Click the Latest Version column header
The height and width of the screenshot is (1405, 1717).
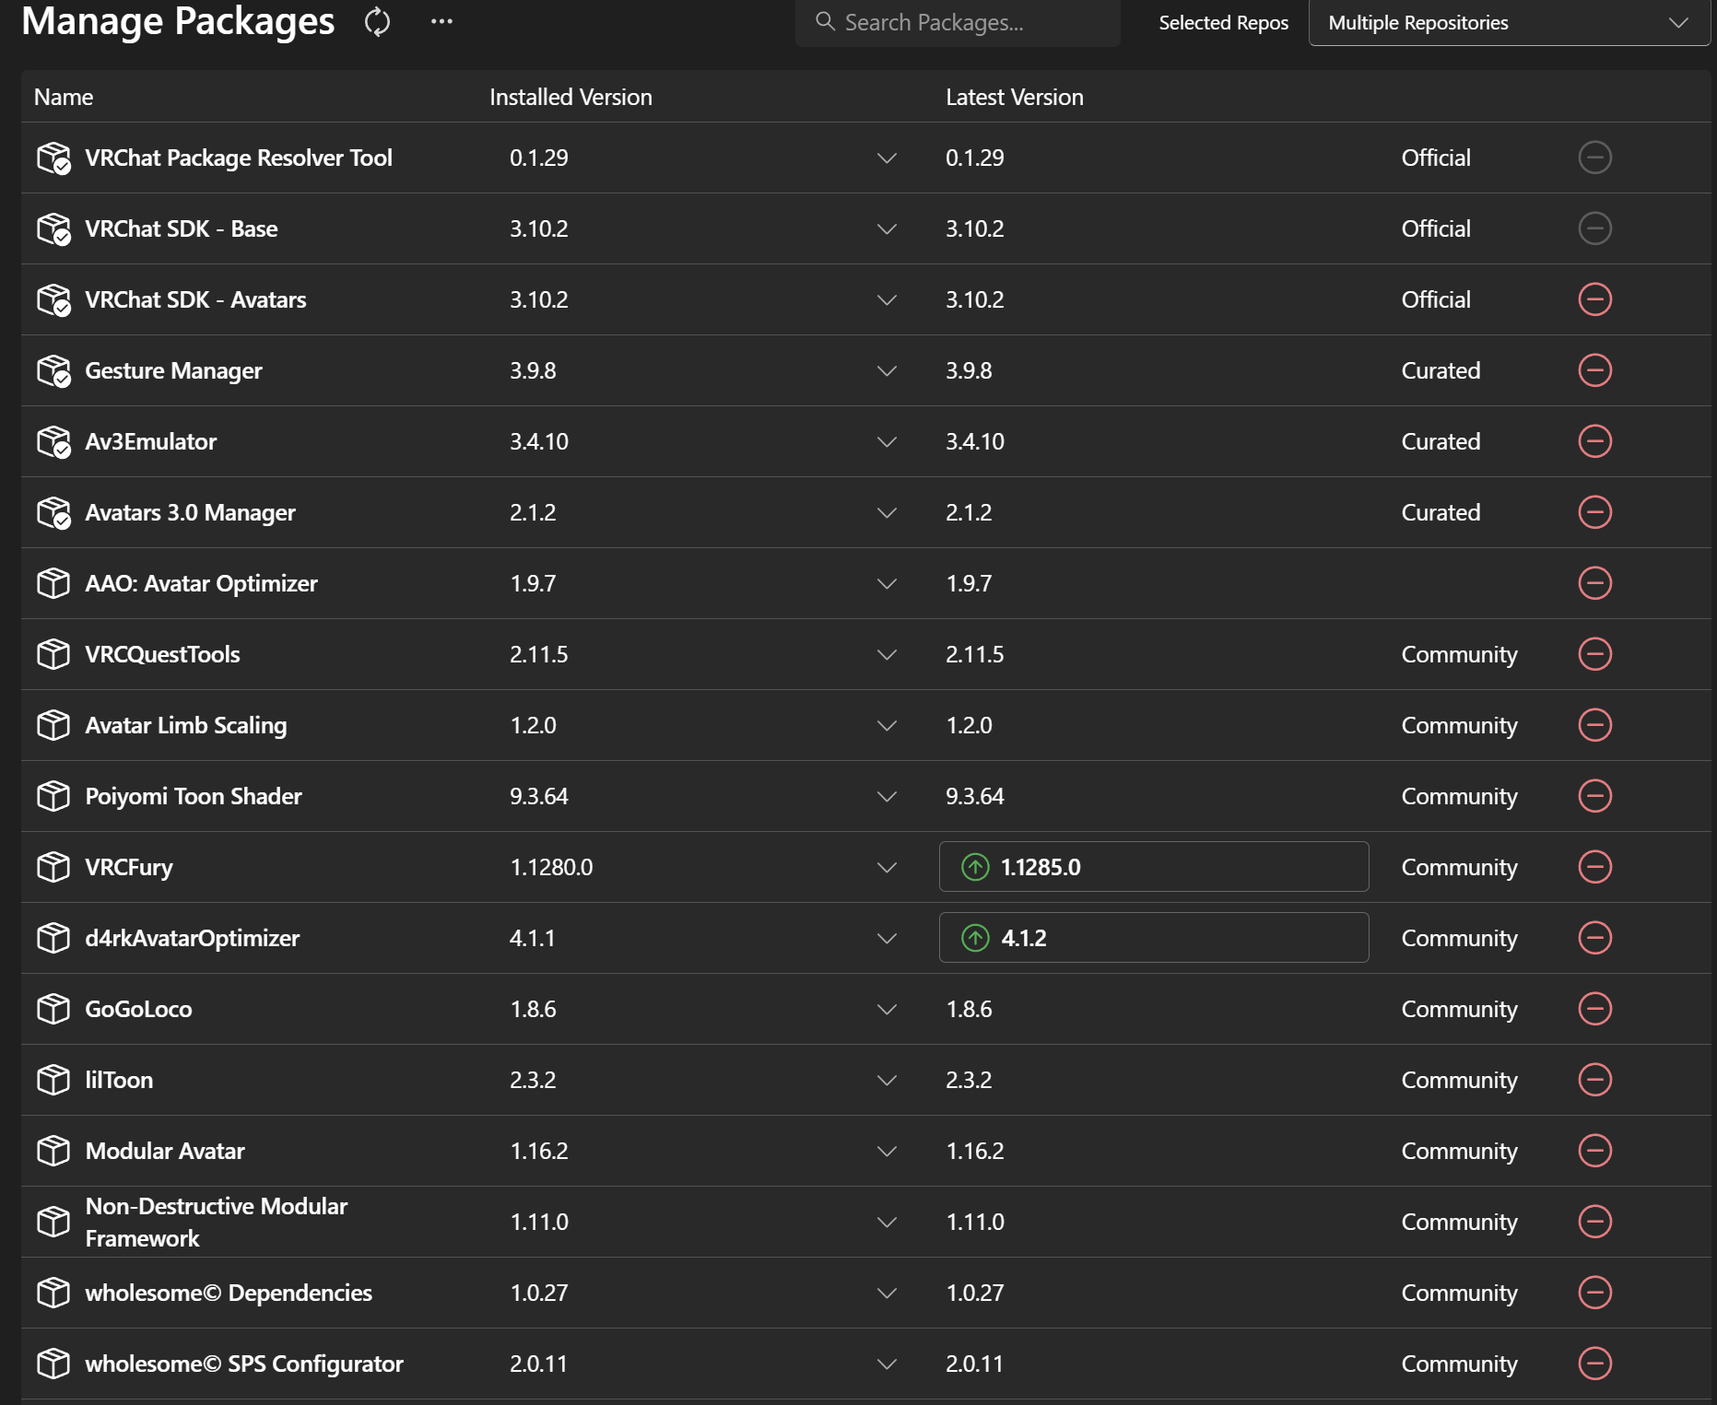click(1015, 97)
